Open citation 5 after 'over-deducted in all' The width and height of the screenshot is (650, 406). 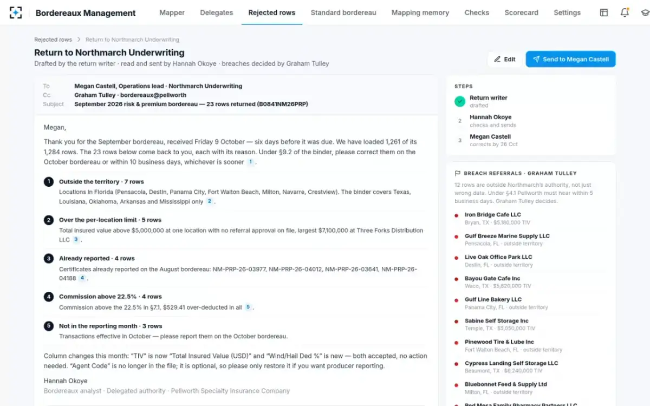(248, 307)
